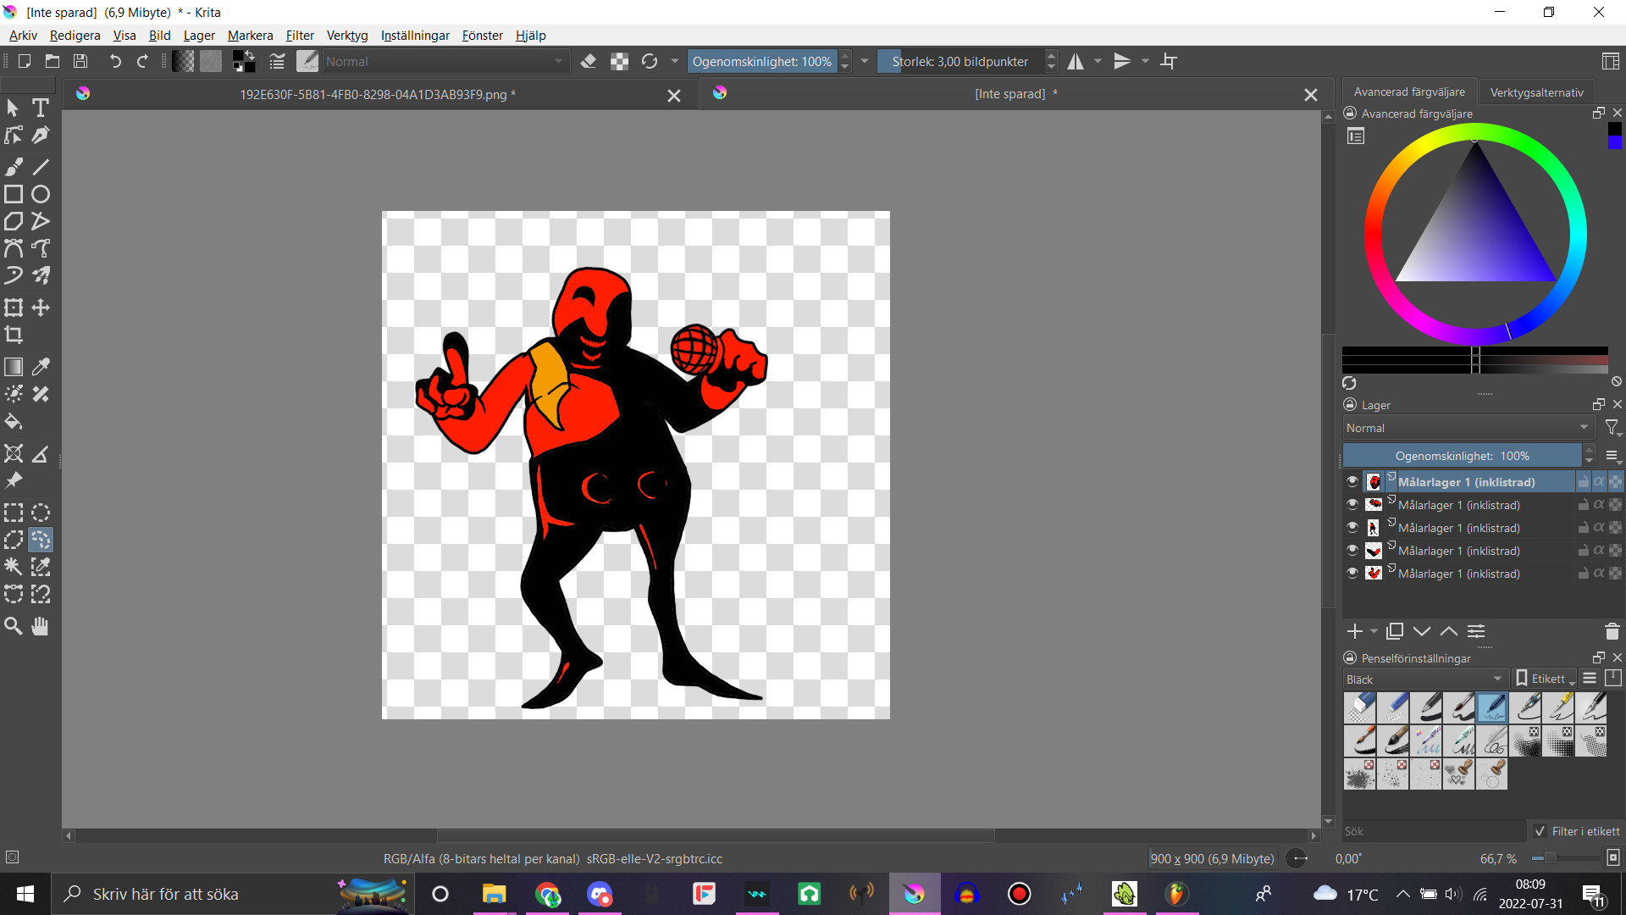Hide the selected top Målarlager 1 layer
The image size is (1626, 915).
[1352, 481]
